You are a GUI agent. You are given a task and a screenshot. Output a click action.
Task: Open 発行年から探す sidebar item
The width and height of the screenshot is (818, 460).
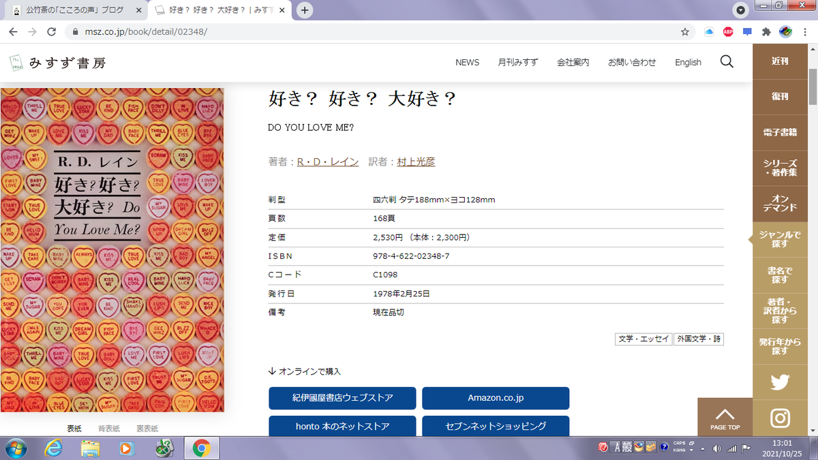click(780, 346)
